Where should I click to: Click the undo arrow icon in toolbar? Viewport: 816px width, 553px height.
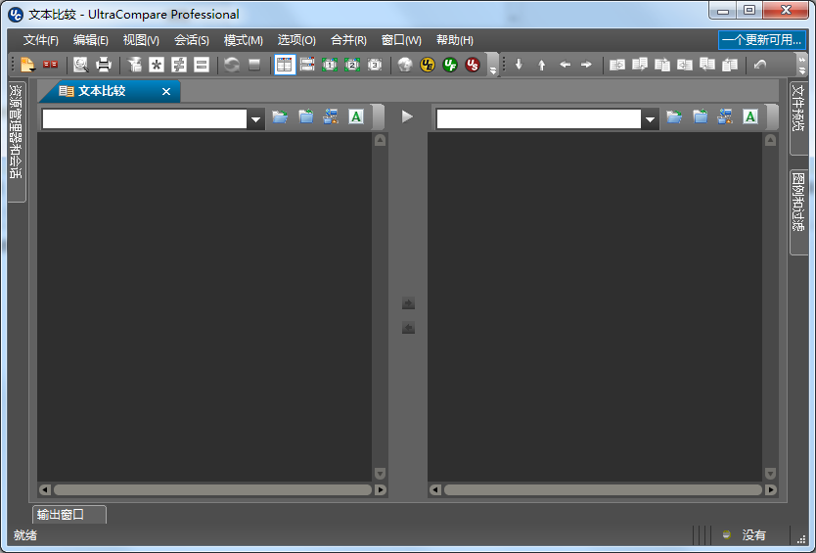(x=760, y=65)
